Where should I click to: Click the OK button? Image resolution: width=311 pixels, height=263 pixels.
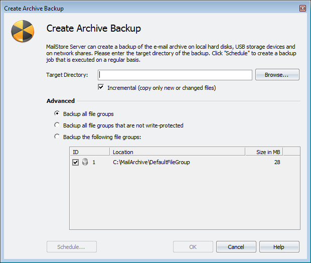click(x=193, y=247)
